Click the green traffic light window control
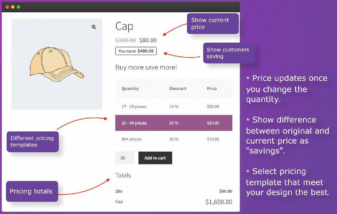This screenshot has height=214, width=337. click(x=19, y=7)
